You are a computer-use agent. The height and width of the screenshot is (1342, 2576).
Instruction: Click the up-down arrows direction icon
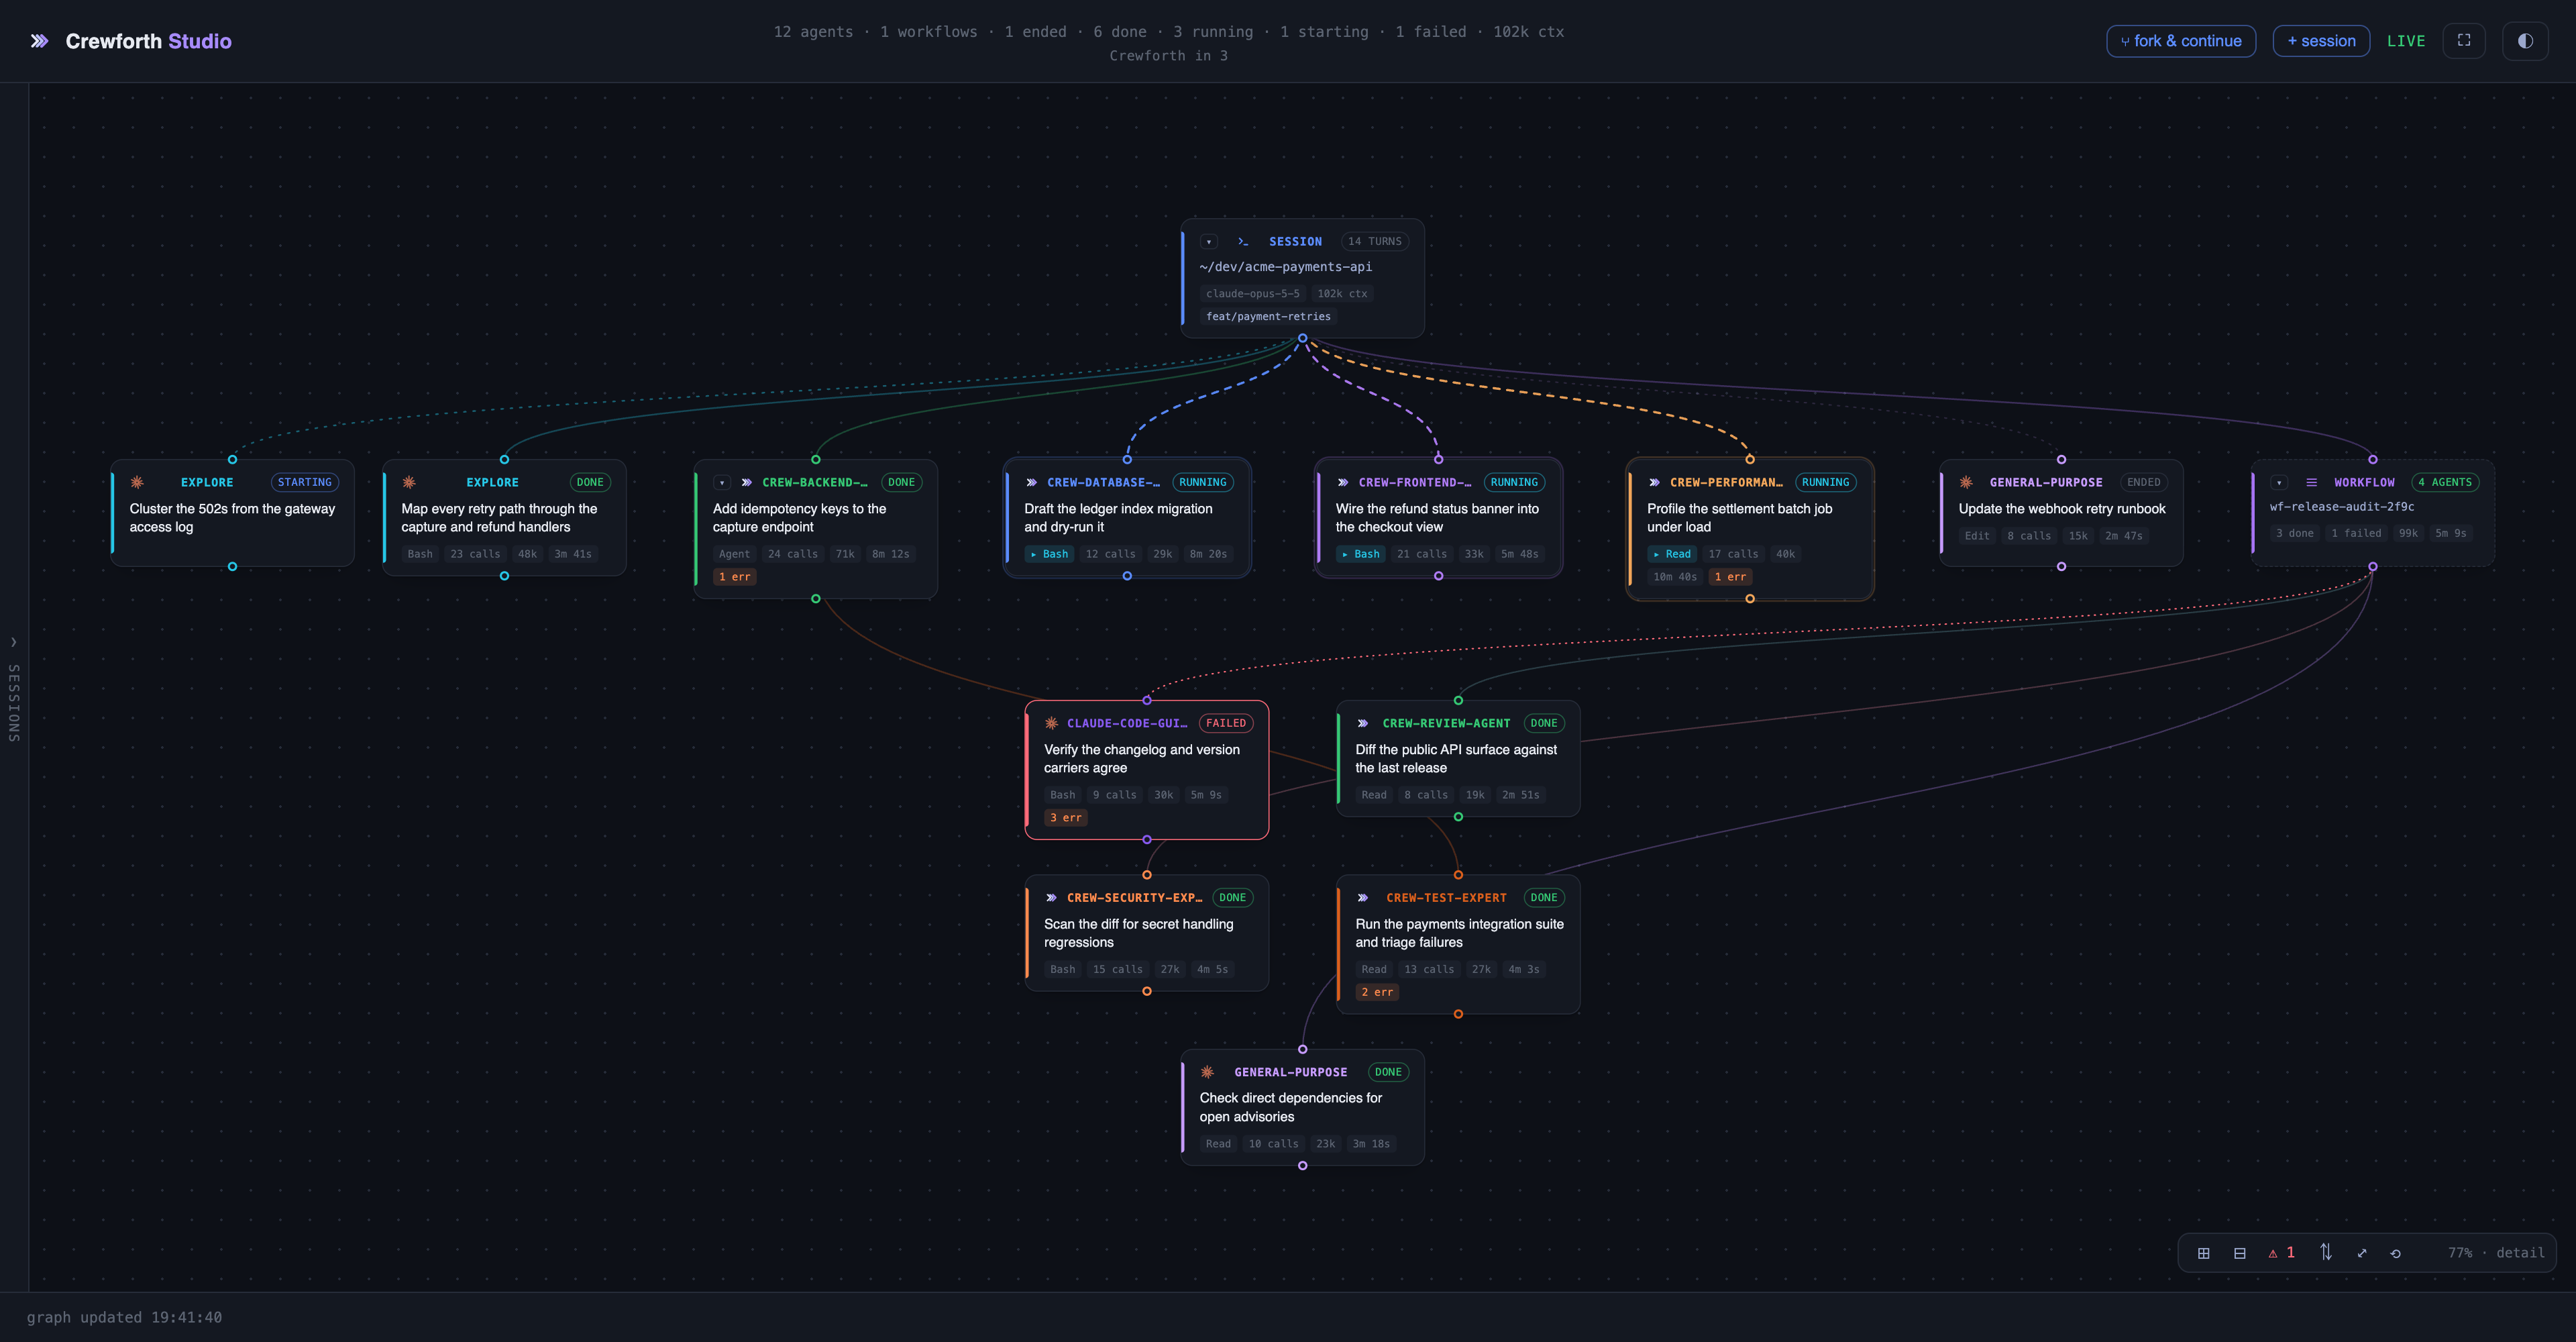pos(2326,1252)
